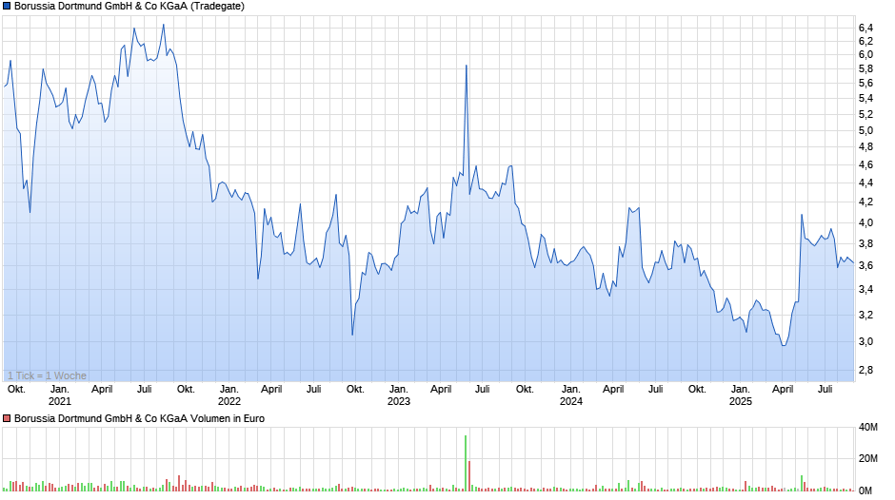Click the 2023 year label on time axis
The height and width of the screenshot is (500, 895).
pos(398,401)
